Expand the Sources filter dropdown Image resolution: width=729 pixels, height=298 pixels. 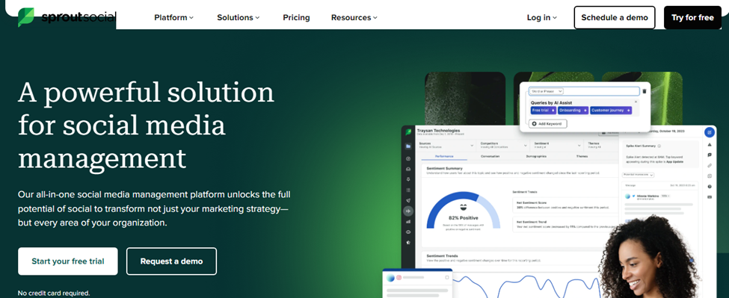[446, 146]
